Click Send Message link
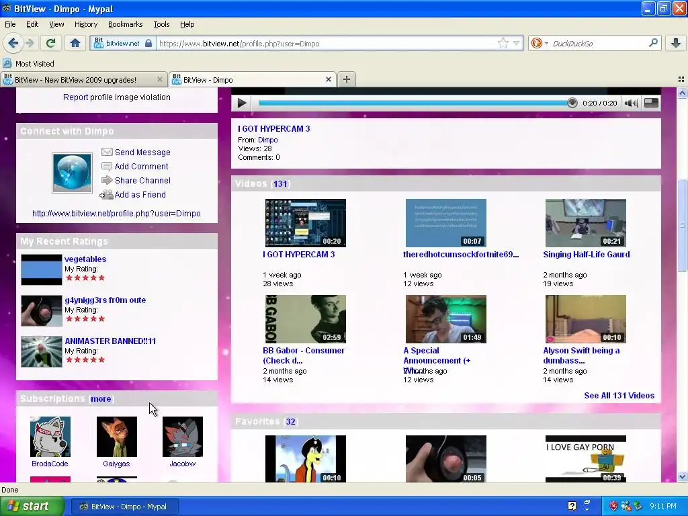Image resolution: width=688 pixels, height=516 pixels. point(142,153)
